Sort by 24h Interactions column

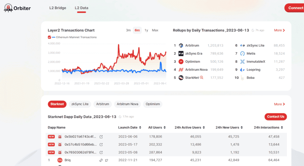point(282,127)
